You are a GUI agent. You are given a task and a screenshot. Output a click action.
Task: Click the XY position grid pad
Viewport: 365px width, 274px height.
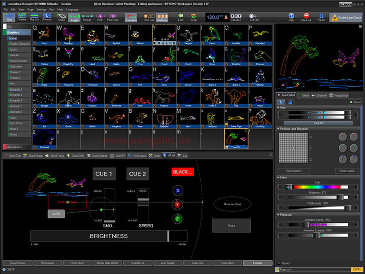[x=293, y=148]
